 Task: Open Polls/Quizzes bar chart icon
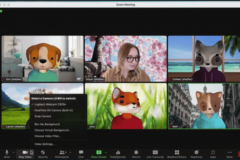[x=118, y=152]
